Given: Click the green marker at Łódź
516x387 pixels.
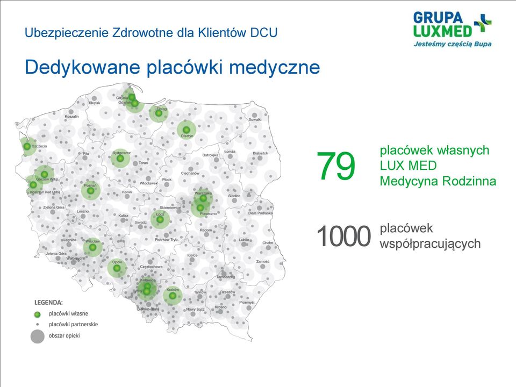Looking at the screenshot, I should tap(160, 220).
